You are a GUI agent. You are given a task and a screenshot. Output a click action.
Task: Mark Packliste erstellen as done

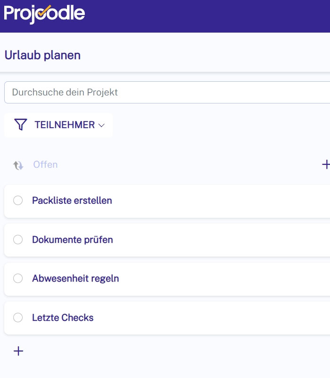tap(18, 200)
